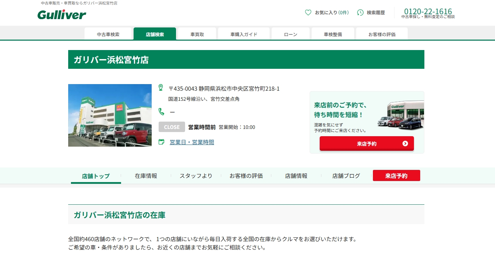Open the 営業日・営業時間 link
Screen dimensions: 495x254
pos(192,142)
